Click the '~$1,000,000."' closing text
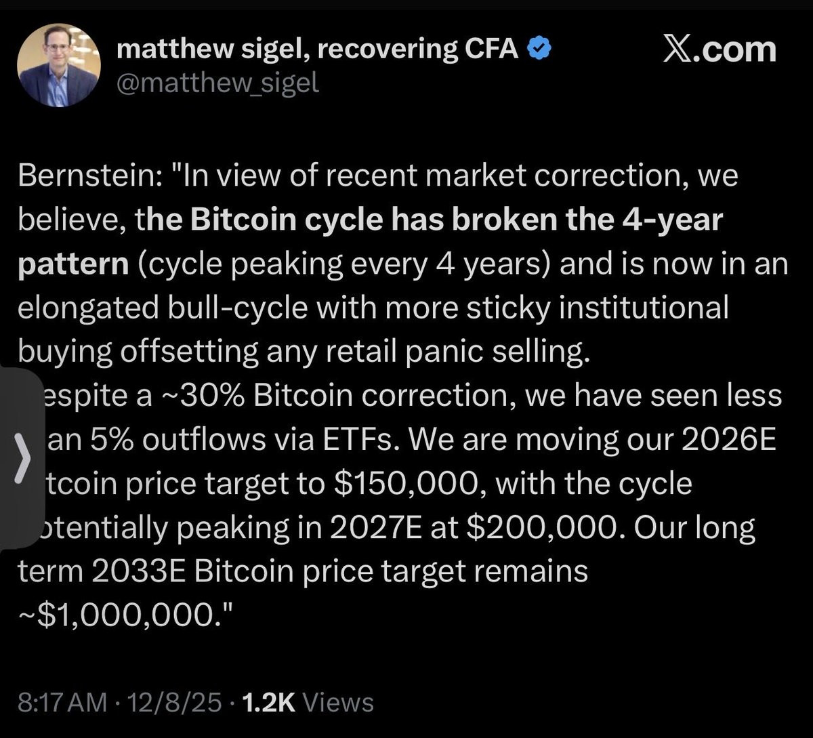This screenshot has width=813, height=738. [x=125, y=617]
